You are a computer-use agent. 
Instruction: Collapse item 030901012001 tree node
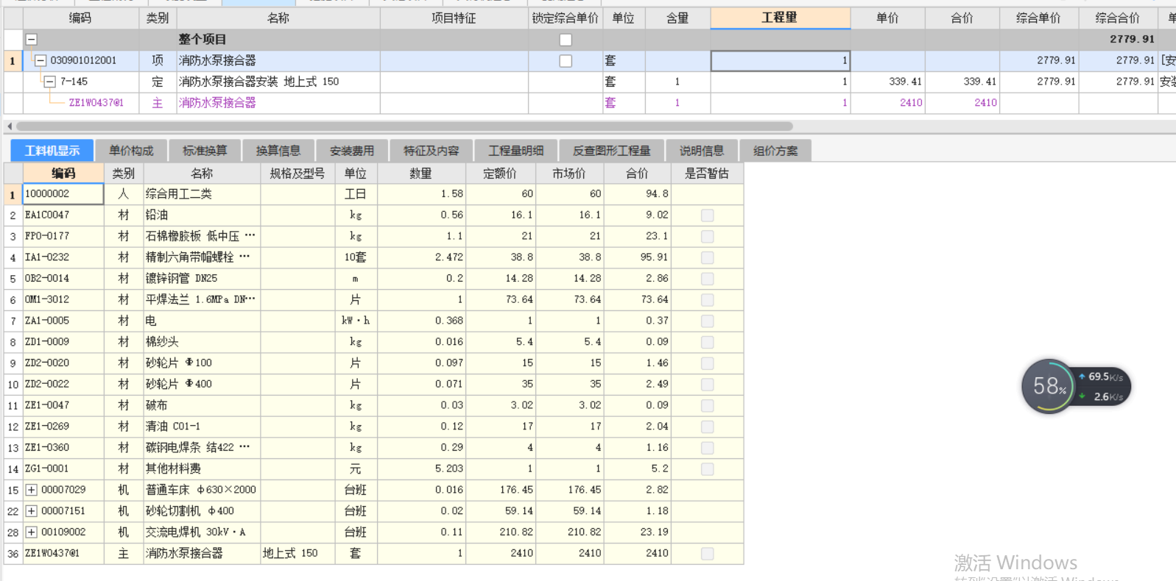coord(41,60)
